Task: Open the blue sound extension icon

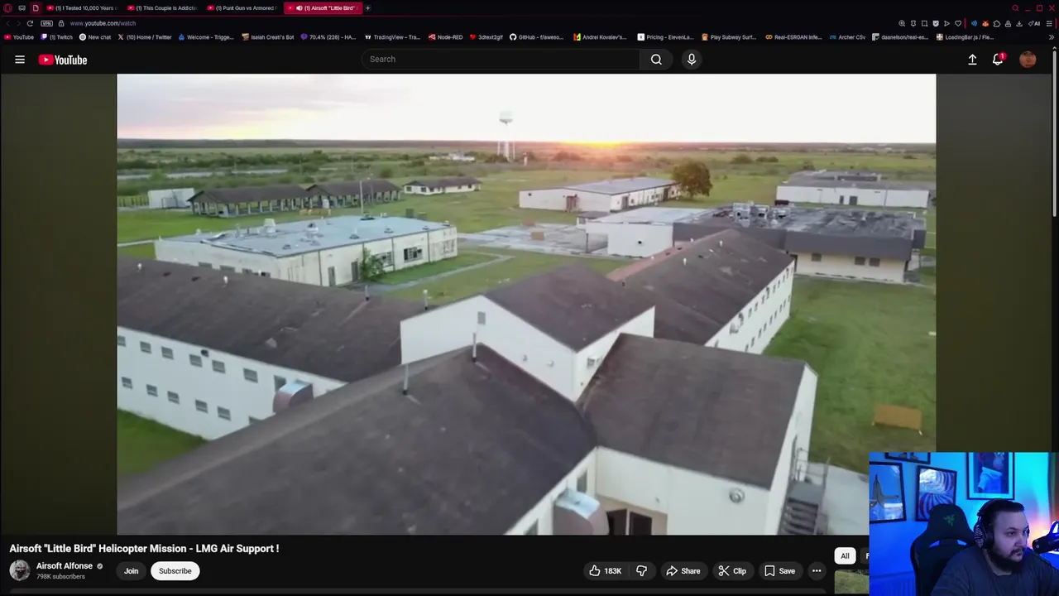Action: pos(974,23)
